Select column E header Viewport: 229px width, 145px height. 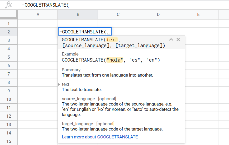(x=198, y=14)
